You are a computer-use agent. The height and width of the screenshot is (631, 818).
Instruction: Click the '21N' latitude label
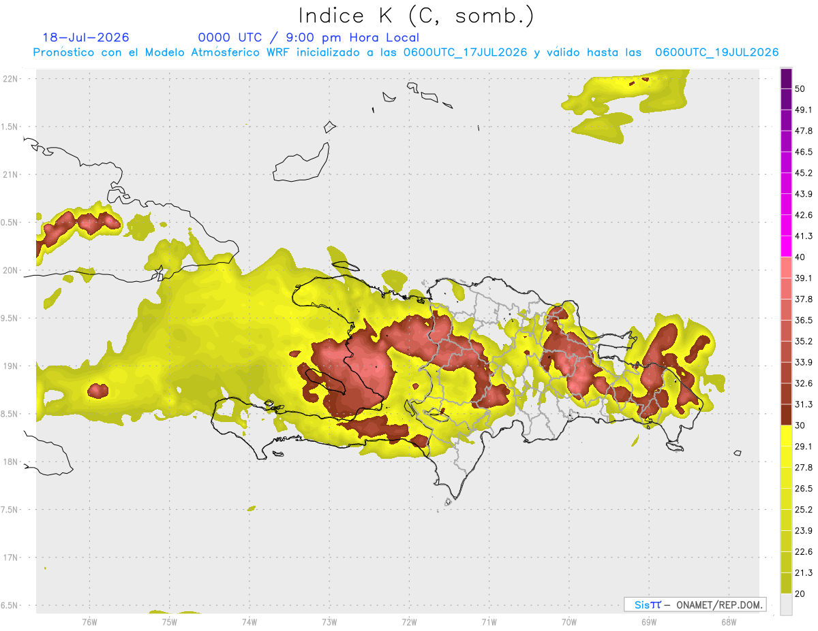coord(10,174)
